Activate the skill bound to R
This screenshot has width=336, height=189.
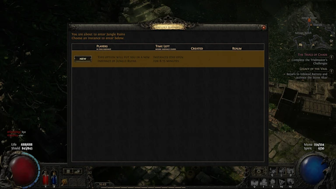click(273, 182)
